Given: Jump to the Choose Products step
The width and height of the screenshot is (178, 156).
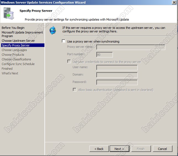Looking at the screenshot, I should [x=13, y=55].
